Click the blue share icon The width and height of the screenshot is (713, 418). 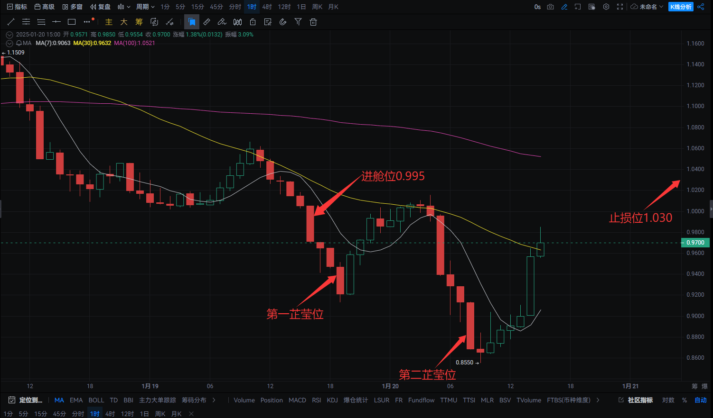(x=701, y=7)
